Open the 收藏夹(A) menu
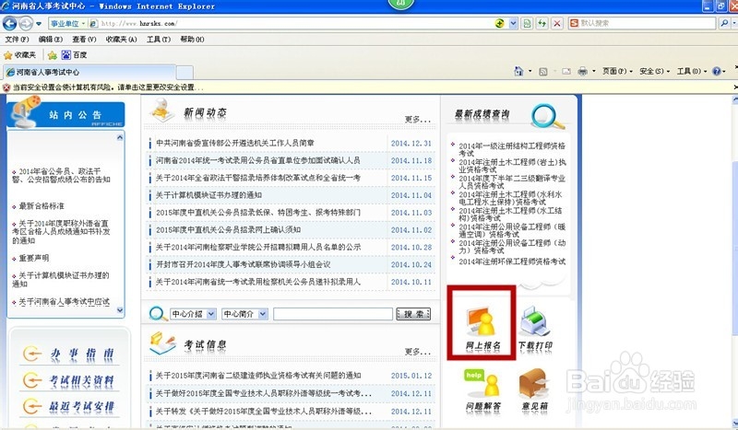The width and height of the screenshot is (738, 430). (121, 40)
